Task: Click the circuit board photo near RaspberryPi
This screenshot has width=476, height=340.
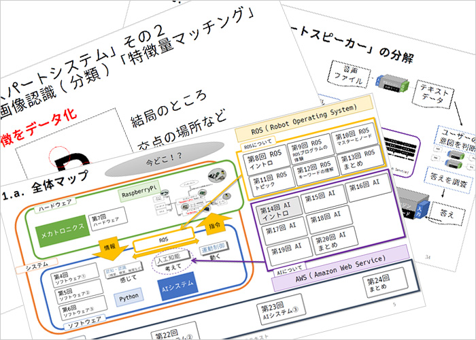Action: coord(217,175)
